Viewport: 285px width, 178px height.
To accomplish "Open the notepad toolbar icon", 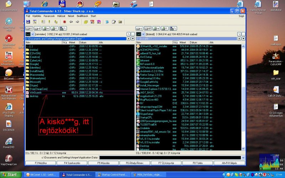I will click(114, 22).
